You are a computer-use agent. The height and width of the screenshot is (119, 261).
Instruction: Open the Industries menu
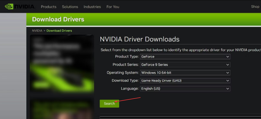(92, 7)
